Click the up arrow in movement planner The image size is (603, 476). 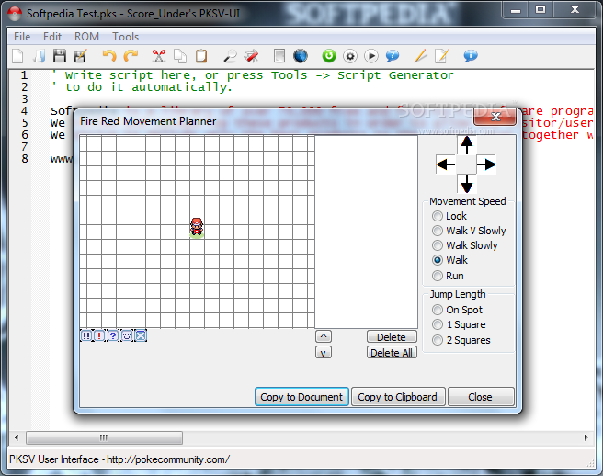click(x=467, y=145)
